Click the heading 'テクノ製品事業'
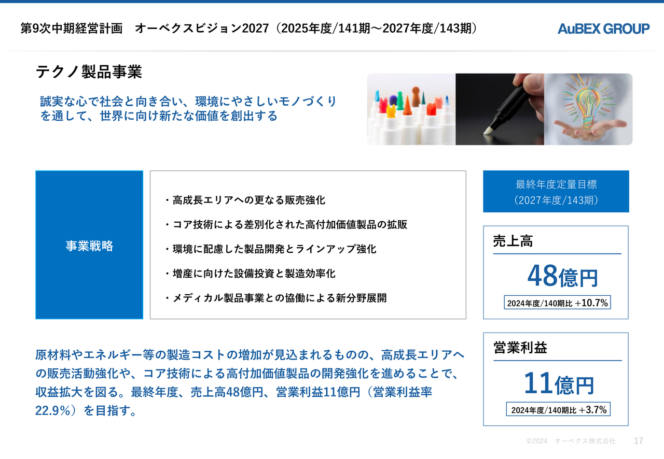 (x=89, y=71)
